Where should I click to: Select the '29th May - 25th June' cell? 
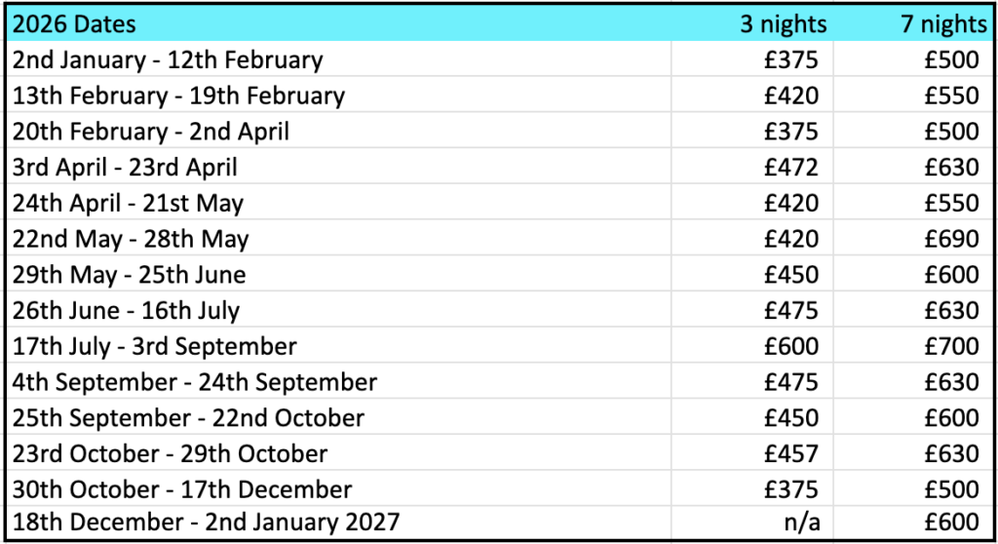click(x=130, y=275)
